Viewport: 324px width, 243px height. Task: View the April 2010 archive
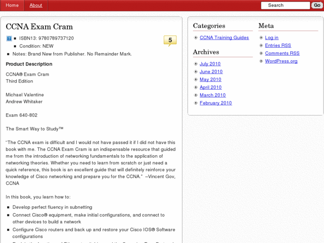210,87
